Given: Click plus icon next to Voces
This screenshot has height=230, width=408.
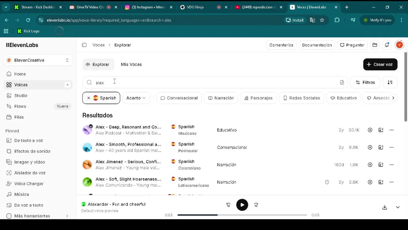Looking at the screenshot, I should click(67, 85).
